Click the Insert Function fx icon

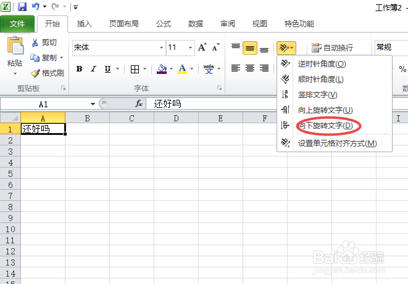tap(139, 104)
